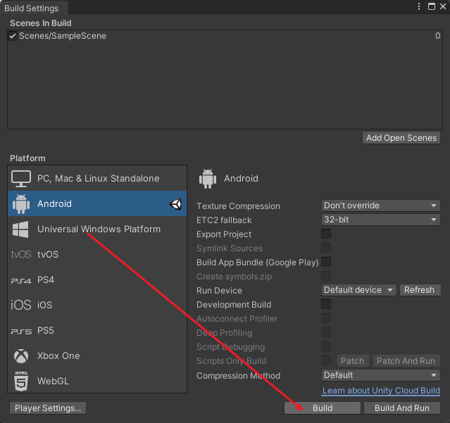450x423 pixels.
Task: Open Learn about Unity Cloud Build link
Action: pos(381,391)
